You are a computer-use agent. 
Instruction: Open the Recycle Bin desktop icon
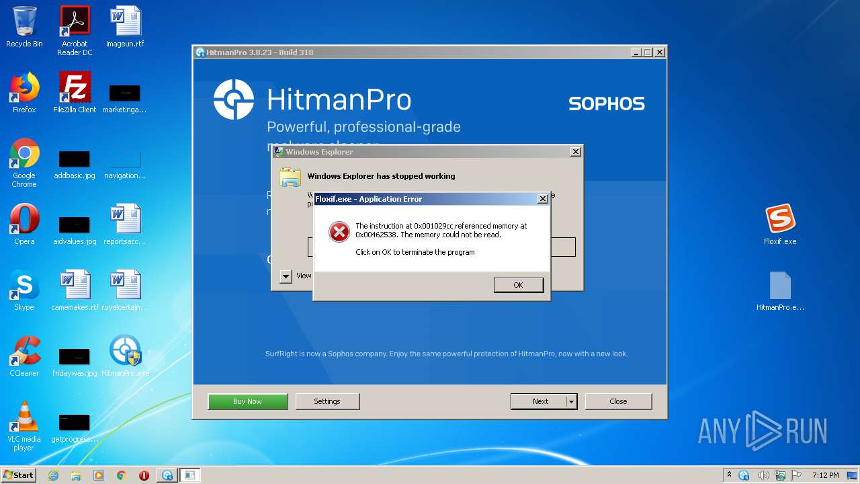point(24,27)
